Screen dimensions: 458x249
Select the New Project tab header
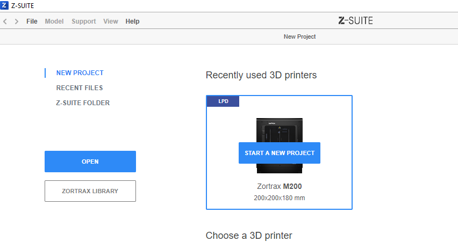(299, 36)
